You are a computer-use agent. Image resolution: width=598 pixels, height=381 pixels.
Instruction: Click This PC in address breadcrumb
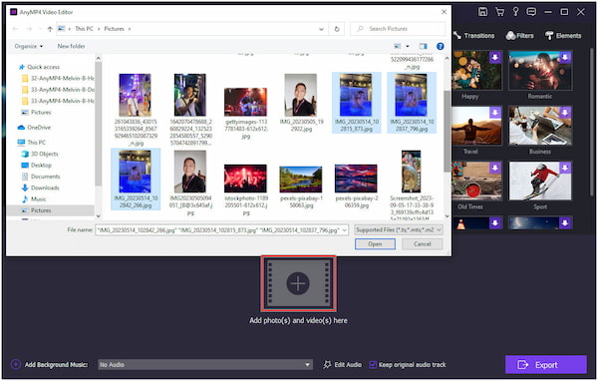point(84,29)
